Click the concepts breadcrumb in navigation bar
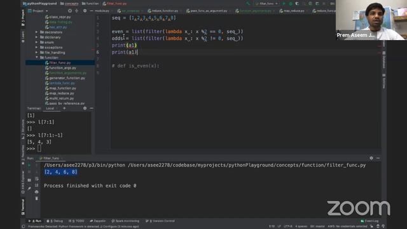This screenshot has height=229, width=407. pos(69,4)
